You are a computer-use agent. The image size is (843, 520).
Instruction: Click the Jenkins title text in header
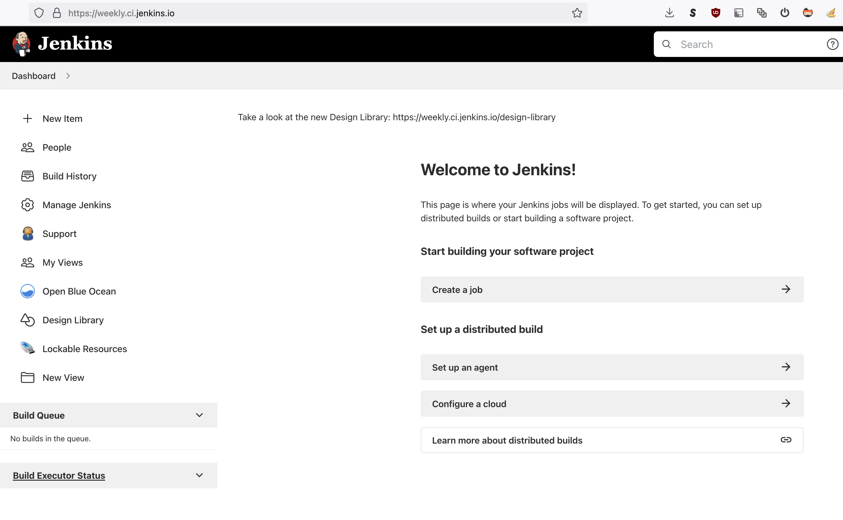(75, 44)
